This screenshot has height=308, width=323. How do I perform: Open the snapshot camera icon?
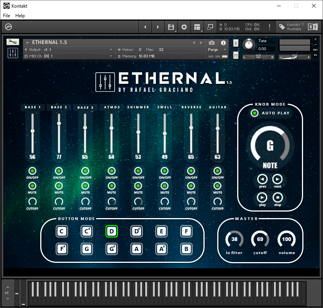211,43
